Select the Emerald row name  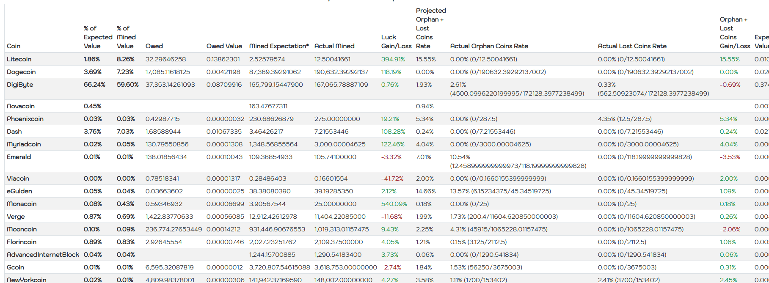(x=19, y=157)
